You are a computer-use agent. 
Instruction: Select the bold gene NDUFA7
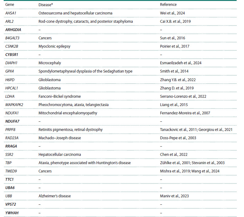point(12,121)
